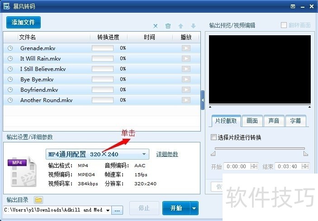Screen dimensions: 318x221
Task: Click the 添加文件 button
Action: click(x=24, y=22)
